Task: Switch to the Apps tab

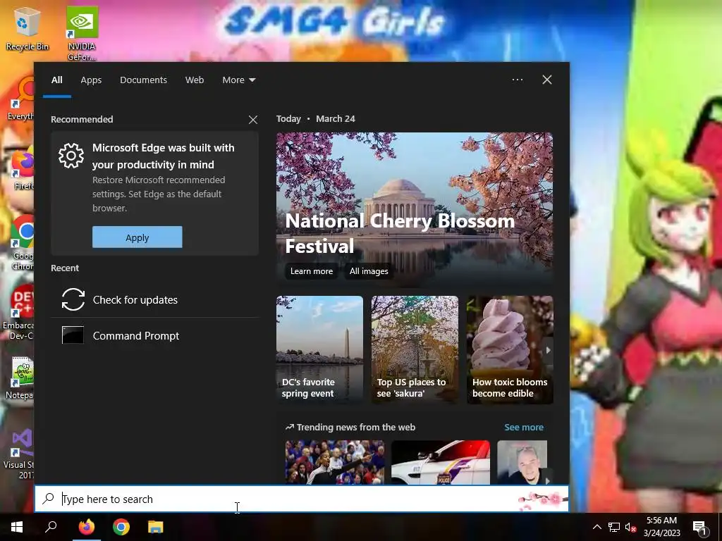Action: pyautogui.click(x=91, y=80)
